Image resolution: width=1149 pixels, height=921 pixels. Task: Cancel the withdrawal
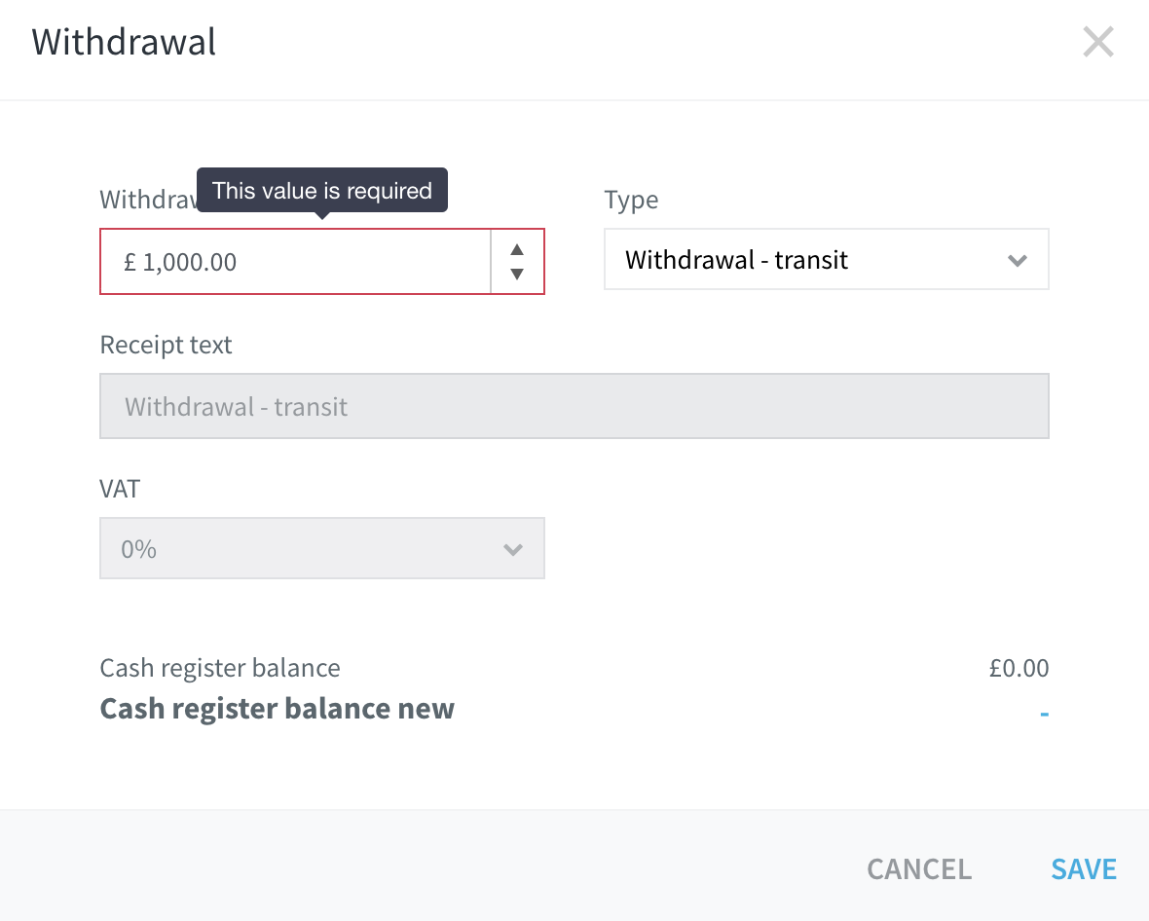point(919,869)
